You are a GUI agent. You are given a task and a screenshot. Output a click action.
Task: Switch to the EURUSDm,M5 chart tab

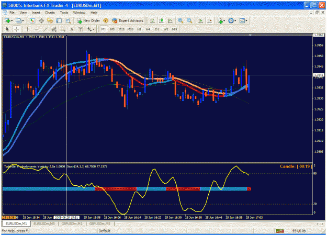(x=44, y=223)
